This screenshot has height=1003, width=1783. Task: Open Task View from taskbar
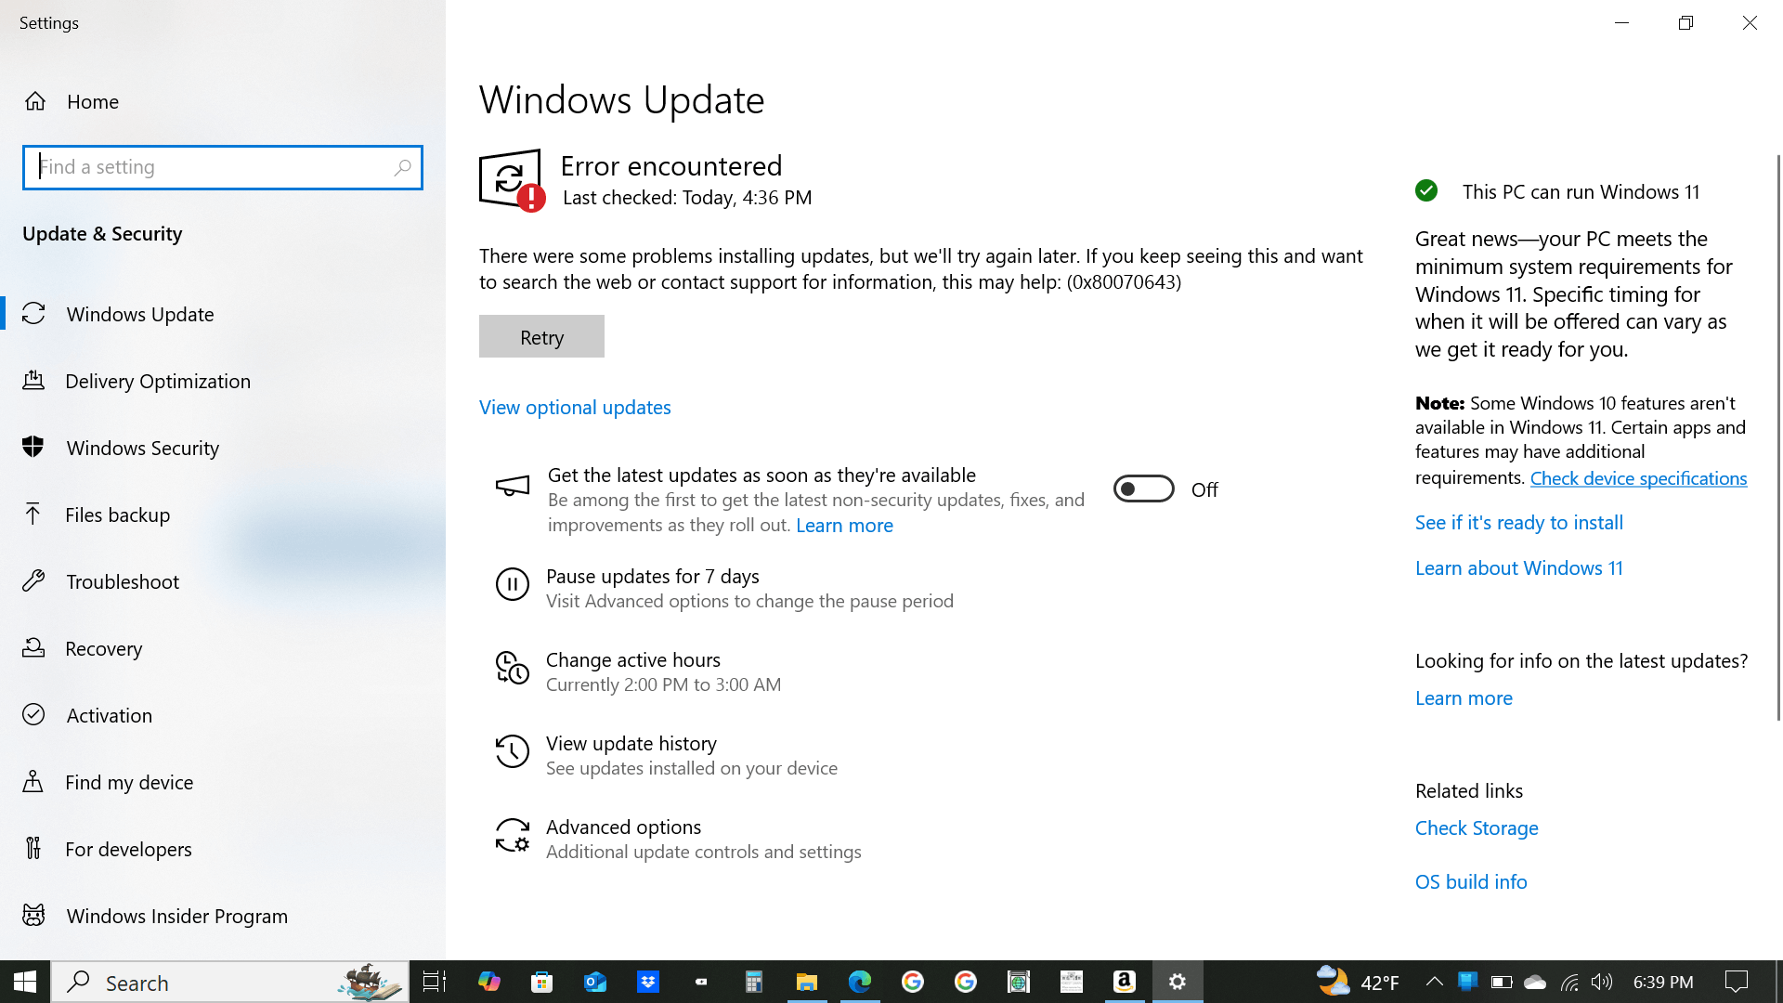tap(435, 982)
